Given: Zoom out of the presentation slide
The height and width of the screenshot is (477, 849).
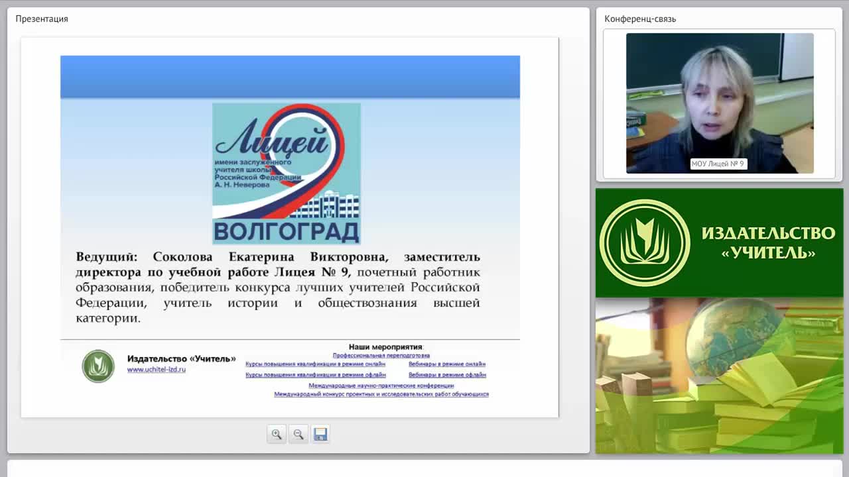Looking at the screenshot, I should click(298, 434).
